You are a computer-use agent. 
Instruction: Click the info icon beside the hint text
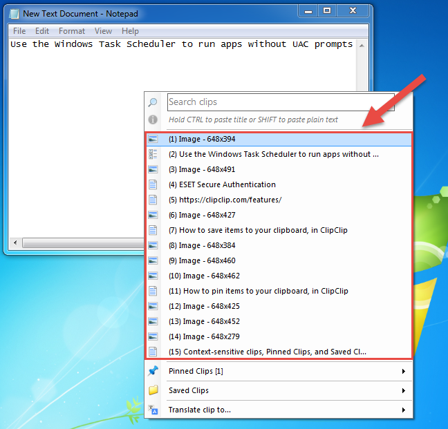[x=153, y=120]
